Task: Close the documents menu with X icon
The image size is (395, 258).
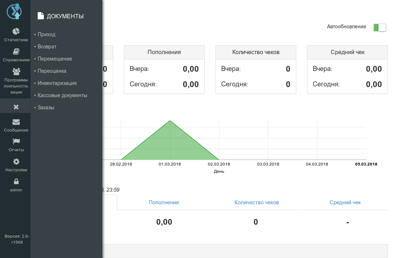Action: pyautogui.click(x=16, y=107)
